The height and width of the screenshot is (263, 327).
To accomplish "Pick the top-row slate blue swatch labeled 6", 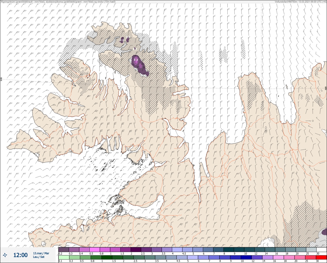I will coord(208,249).
